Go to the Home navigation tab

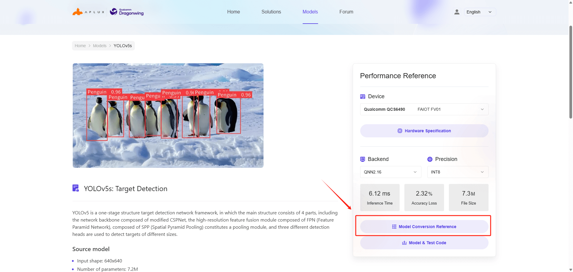[x=233, y=12]
